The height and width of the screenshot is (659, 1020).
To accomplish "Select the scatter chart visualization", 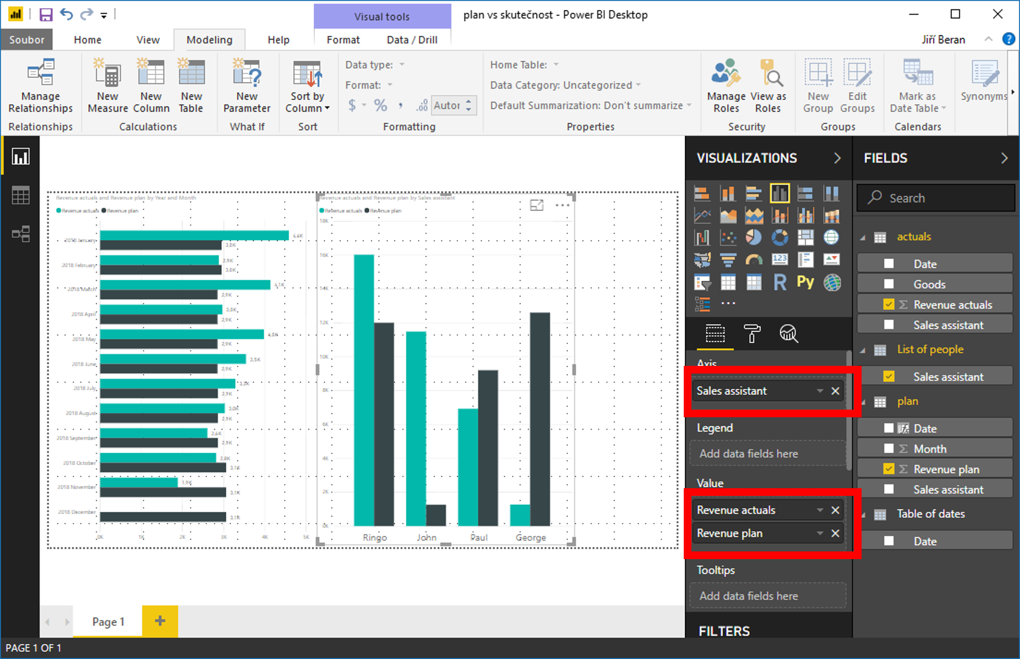I will click(x=728, y=237).
